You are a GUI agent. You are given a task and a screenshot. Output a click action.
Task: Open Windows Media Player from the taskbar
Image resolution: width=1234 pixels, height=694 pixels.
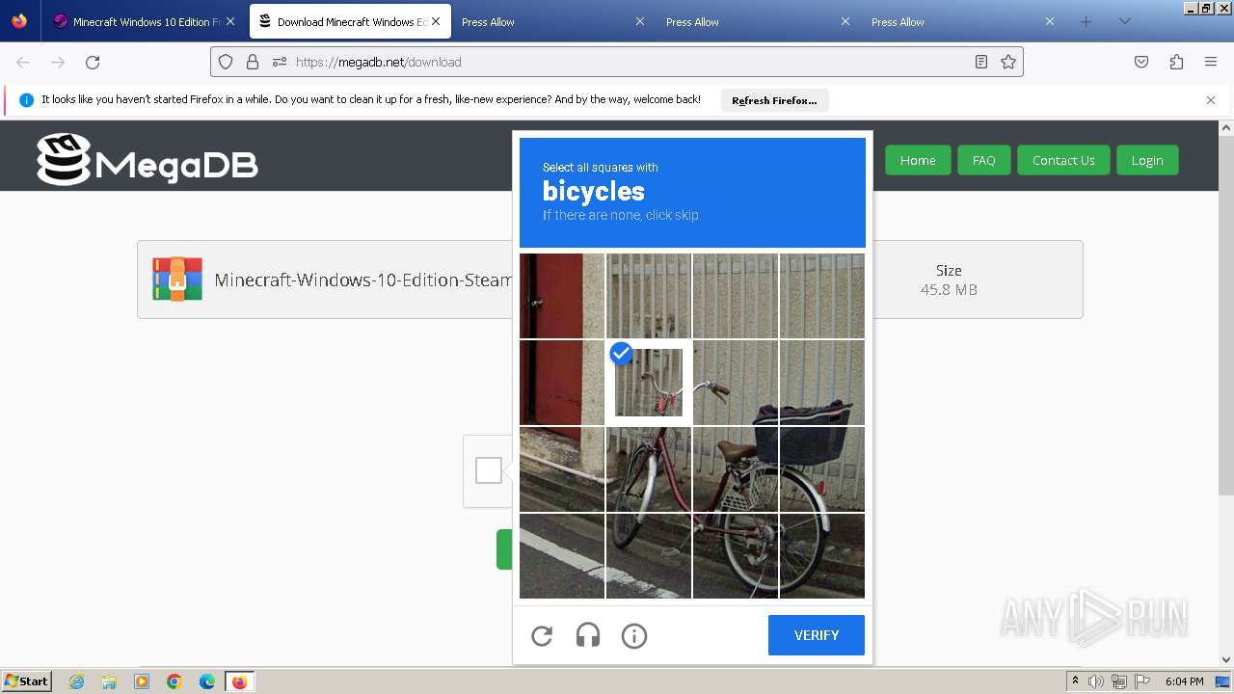(x=142, y=681)
